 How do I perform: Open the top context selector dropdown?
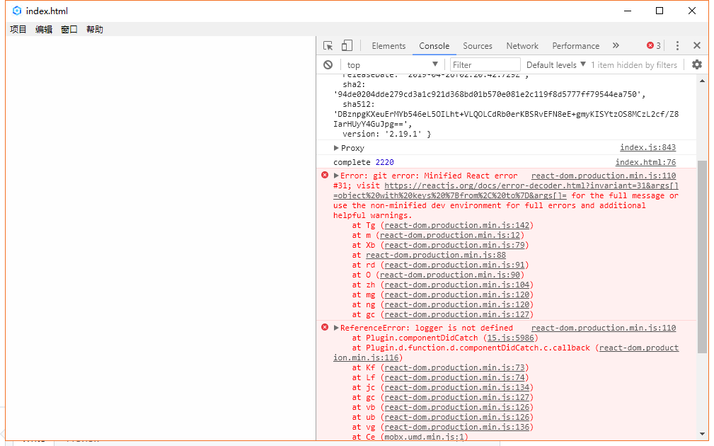point(391,64)
